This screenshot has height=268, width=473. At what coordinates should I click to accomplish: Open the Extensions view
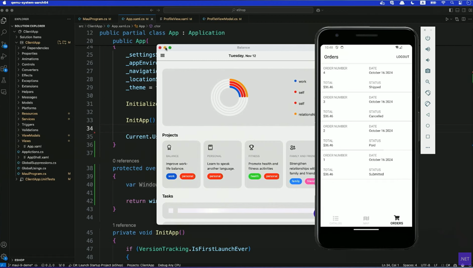point(4,68)
